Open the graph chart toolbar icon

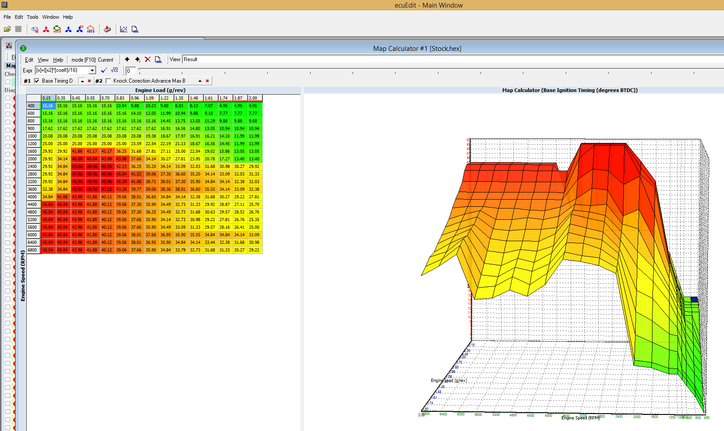[124, 29]
